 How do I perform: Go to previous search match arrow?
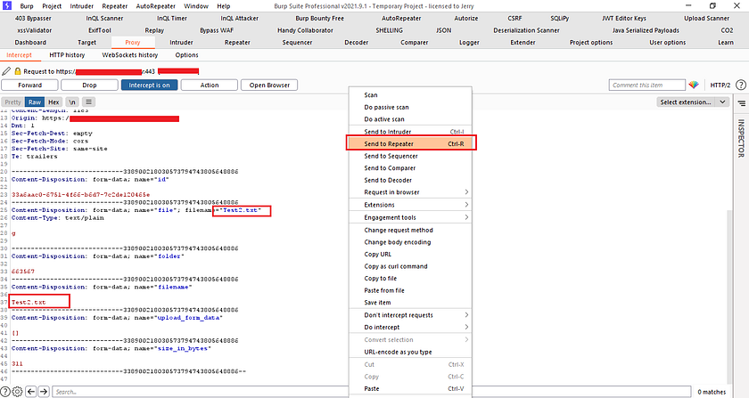tap(31, 392)
